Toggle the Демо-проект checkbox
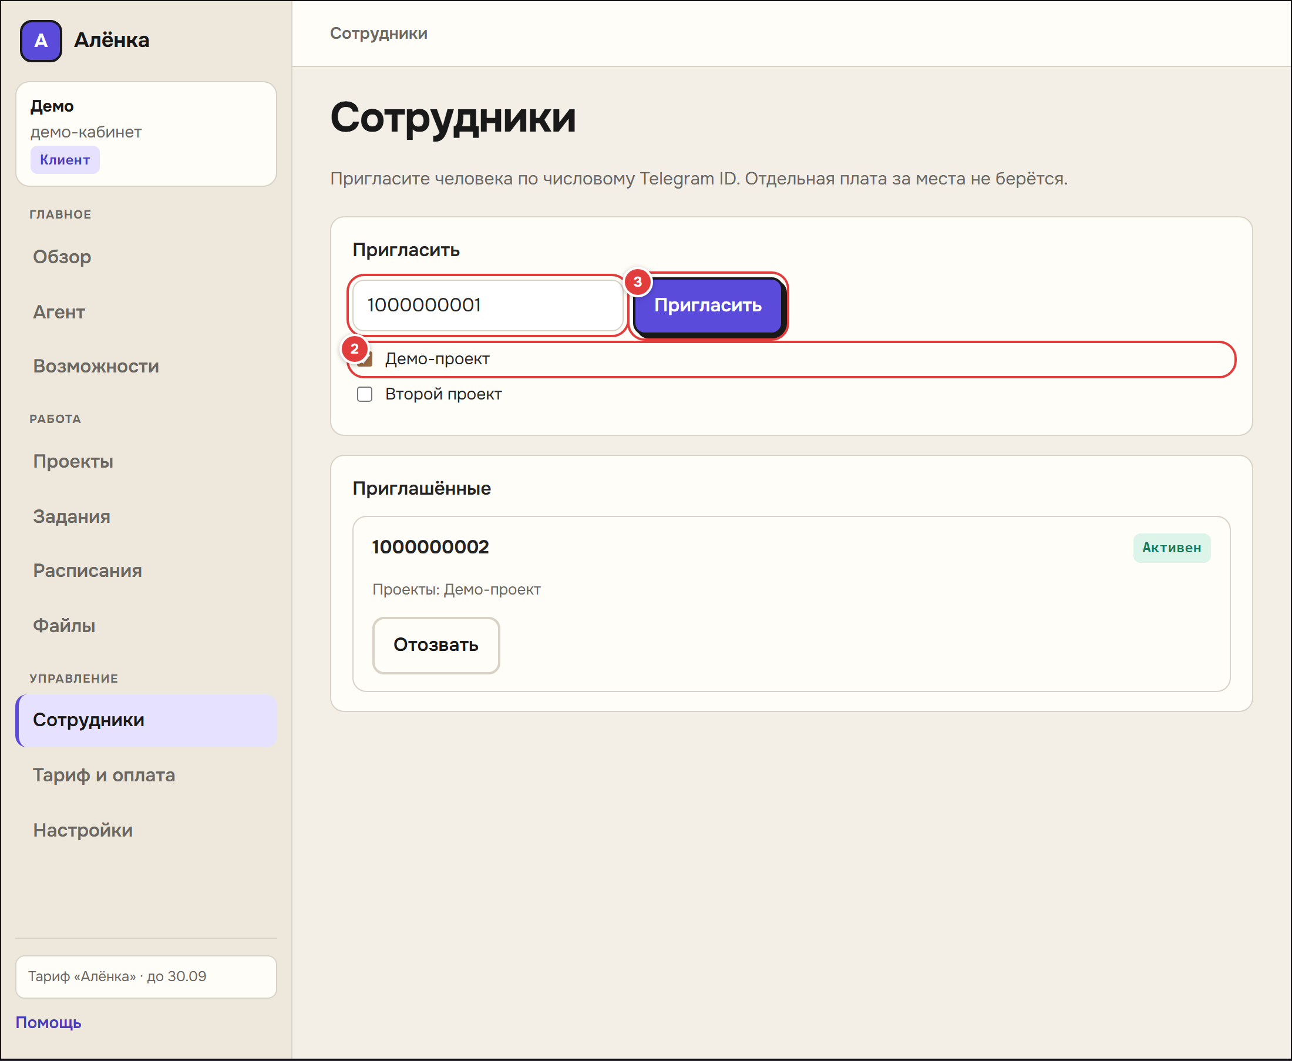This screenshot has width=1292, height=1061. pyautogui.click(x=365, y=359)
